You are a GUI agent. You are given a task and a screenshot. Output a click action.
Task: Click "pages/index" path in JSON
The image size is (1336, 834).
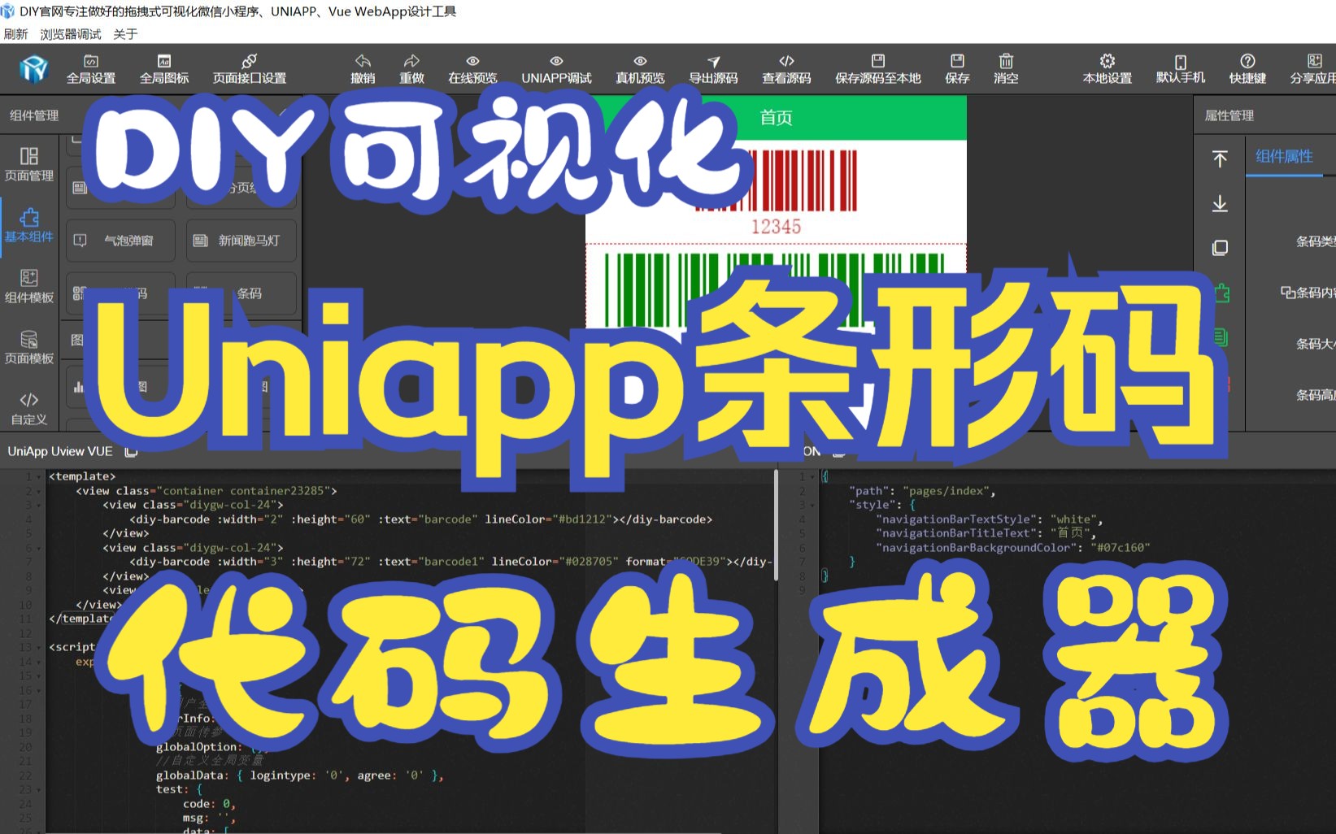coord(946,491)
